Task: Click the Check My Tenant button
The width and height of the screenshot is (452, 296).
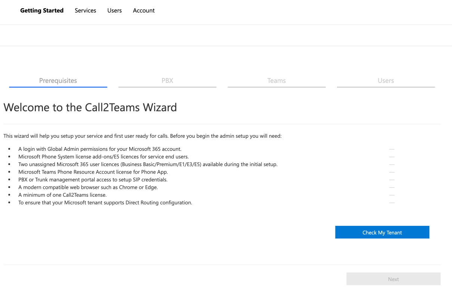Action: click(x=382, y=232)
